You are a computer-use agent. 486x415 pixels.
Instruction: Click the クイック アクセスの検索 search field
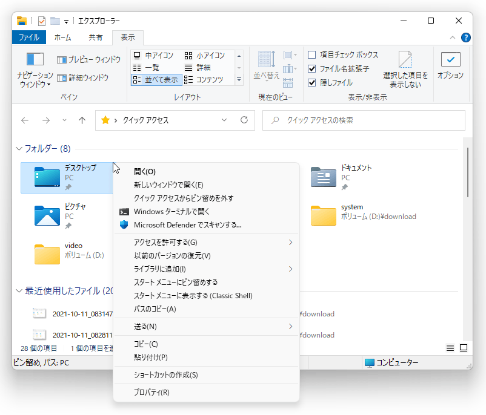click(364, 120)
